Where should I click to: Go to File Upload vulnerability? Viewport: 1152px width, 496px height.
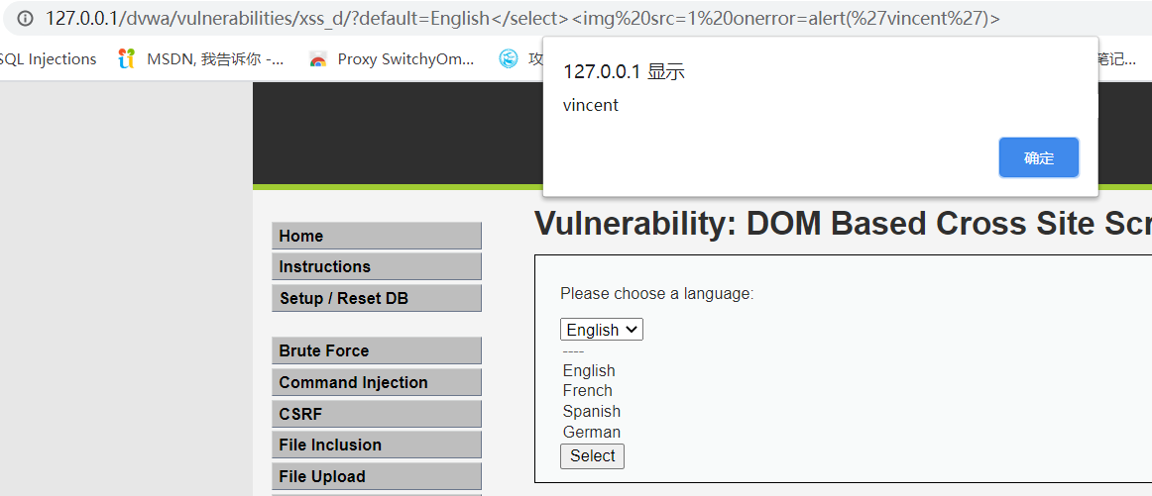pos(376,476)
